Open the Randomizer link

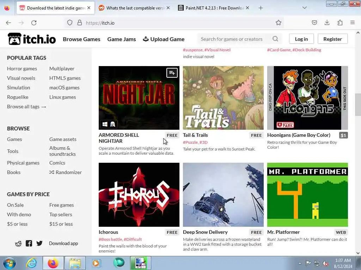(x=65, y=172)
